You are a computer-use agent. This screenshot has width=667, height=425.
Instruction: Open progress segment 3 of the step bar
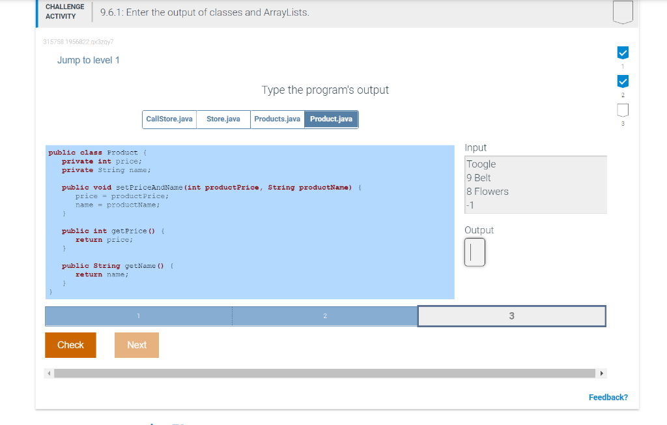(511, 316)
